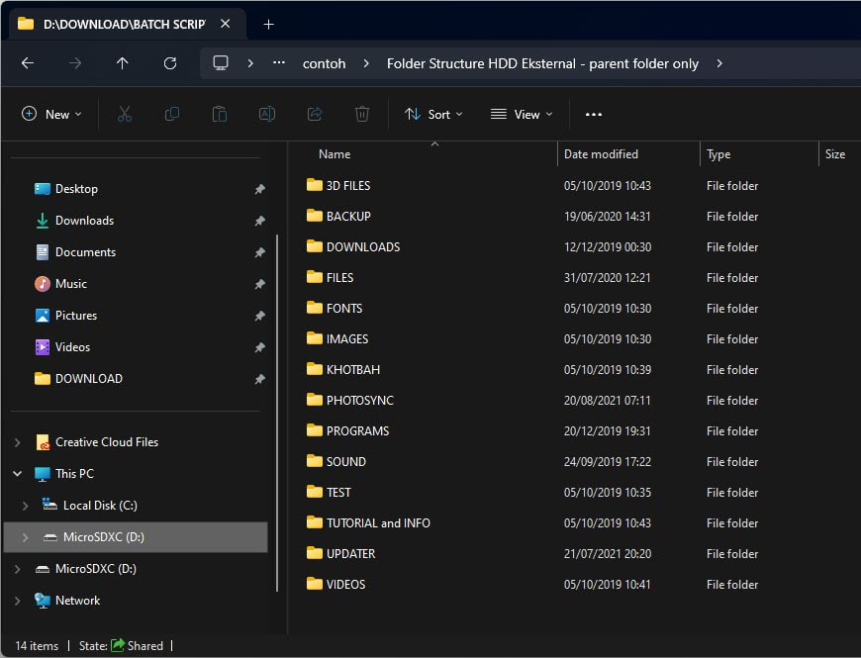Click the Delete trash icon

362,114
